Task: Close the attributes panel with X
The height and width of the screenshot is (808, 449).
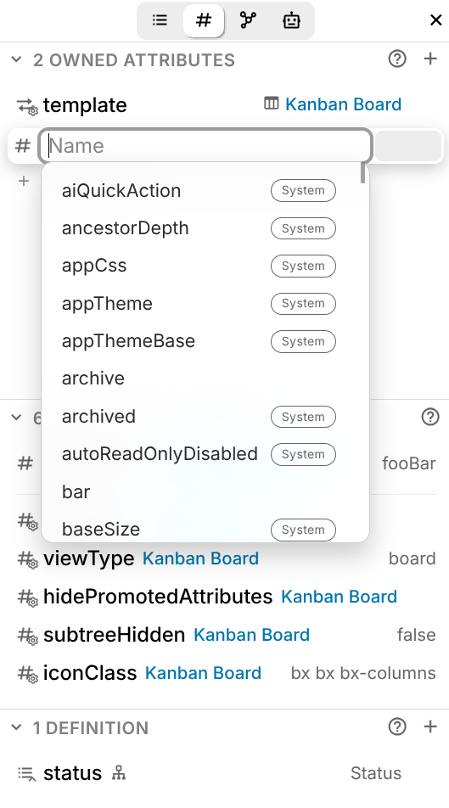Action: point(435,20)
